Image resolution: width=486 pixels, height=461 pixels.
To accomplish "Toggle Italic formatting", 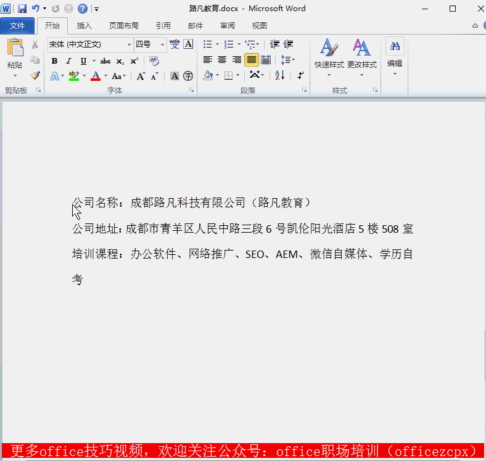I will [68, 61].
